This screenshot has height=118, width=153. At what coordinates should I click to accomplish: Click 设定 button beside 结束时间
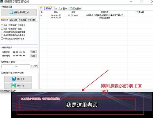33,56
